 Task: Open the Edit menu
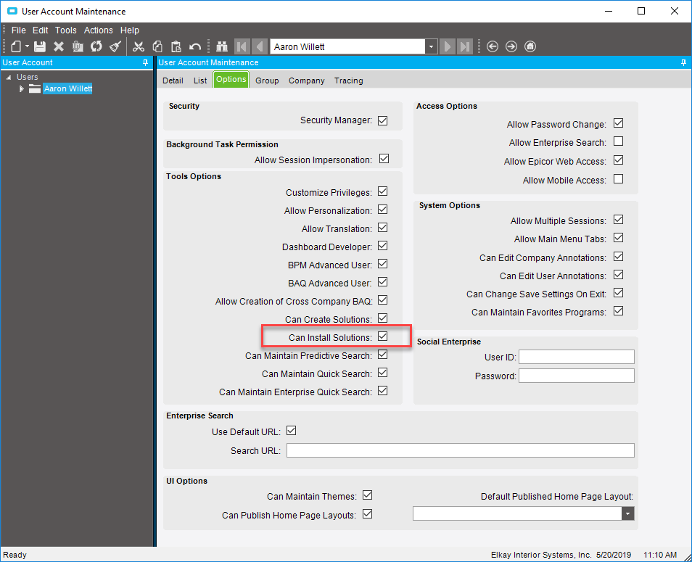tap(40, 30)
